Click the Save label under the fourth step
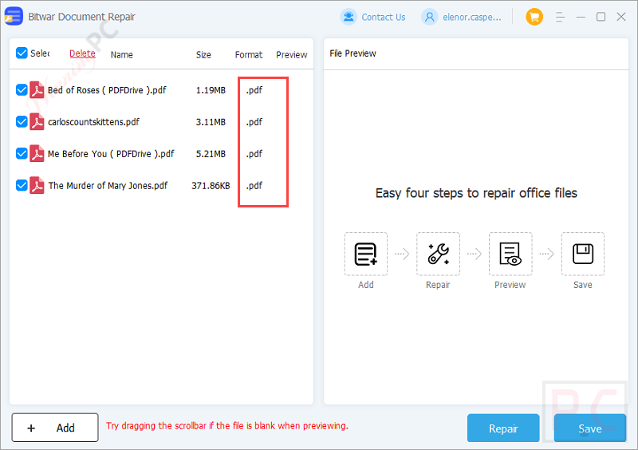This screenshot has width=638, height=450. tap(583, 285)
